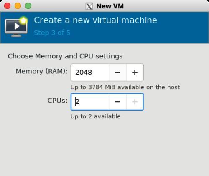Screen dimensions: 209x176
Task: Click the greyed-out CPUs plus button
Action: click(x=135, y=102)
